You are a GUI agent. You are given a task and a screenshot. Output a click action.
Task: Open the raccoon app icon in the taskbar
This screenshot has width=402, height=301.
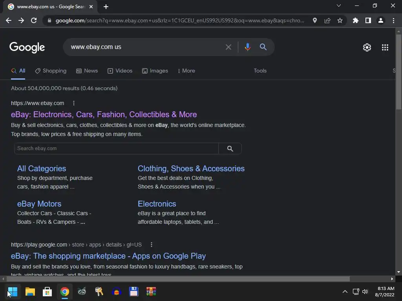82,292
